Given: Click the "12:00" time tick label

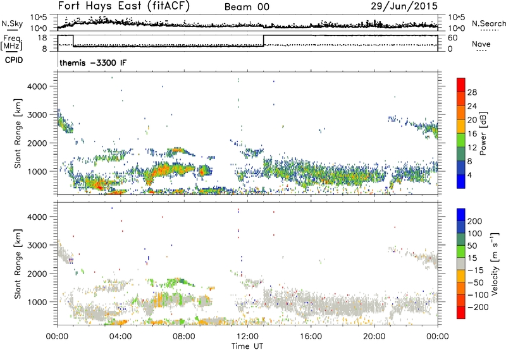Looking at the screenshot, I should [247, 337].
